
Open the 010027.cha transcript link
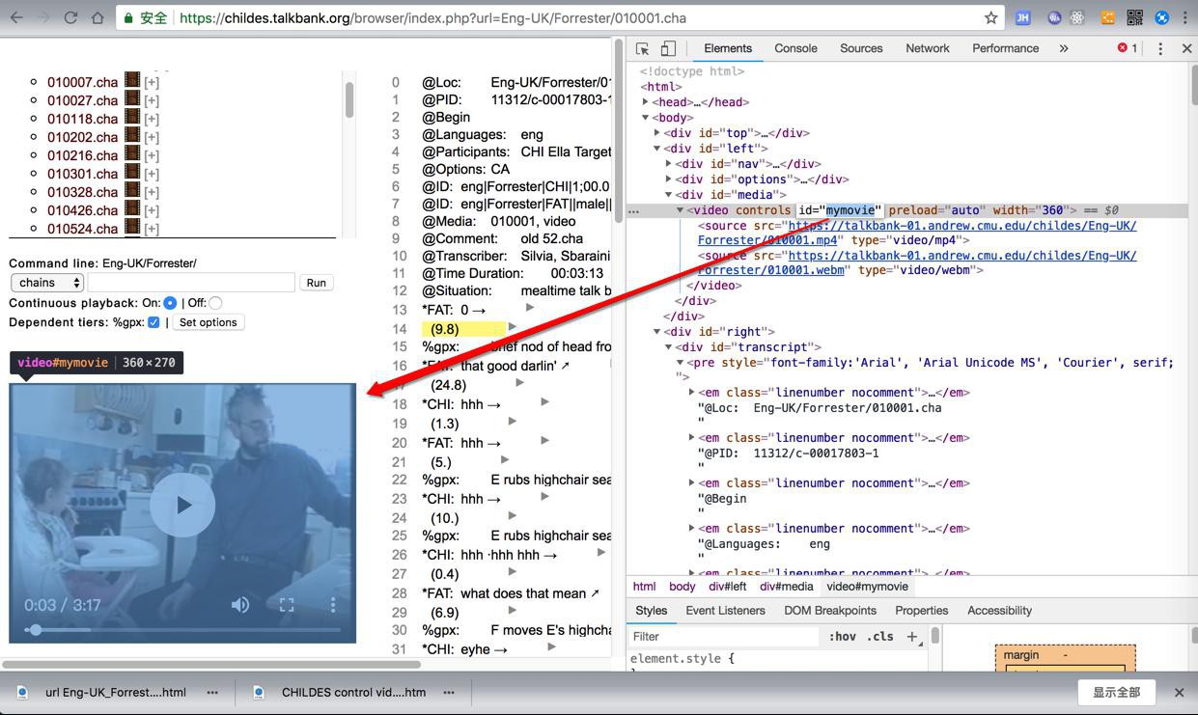pyautogui.click(x=83, y=100)
